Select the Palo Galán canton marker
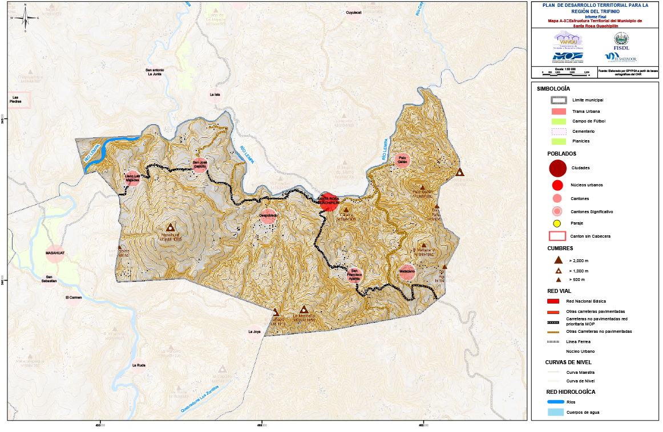The image size is (663, 432). pos(403,160)
